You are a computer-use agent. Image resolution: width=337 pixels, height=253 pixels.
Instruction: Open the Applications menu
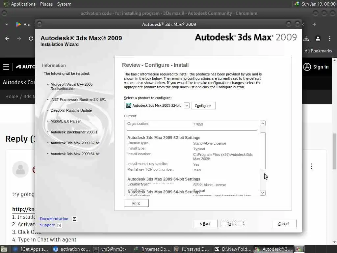[23, 4]
